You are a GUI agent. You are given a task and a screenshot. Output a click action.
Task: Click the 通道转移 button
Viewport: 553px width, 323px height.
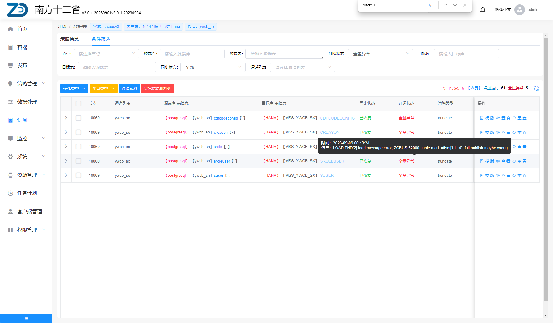129,88
